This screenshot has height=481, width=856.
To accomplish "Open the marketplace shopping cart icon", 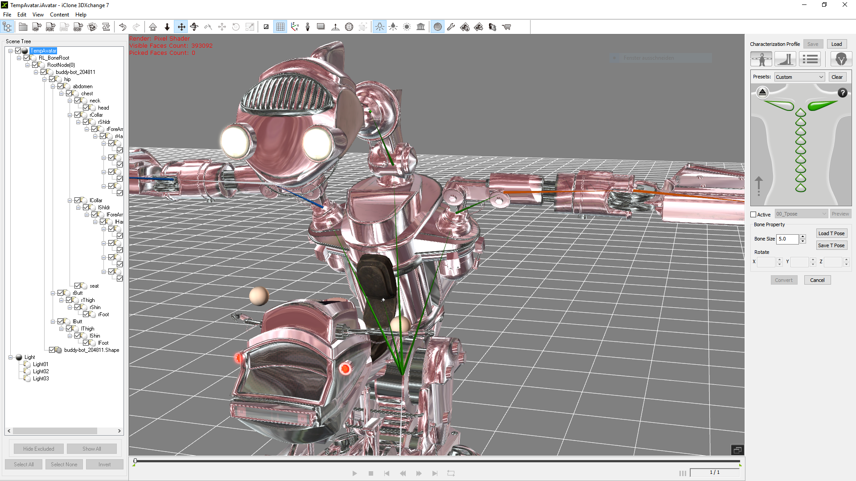I will pyautogui.click(x=506, y=27).
